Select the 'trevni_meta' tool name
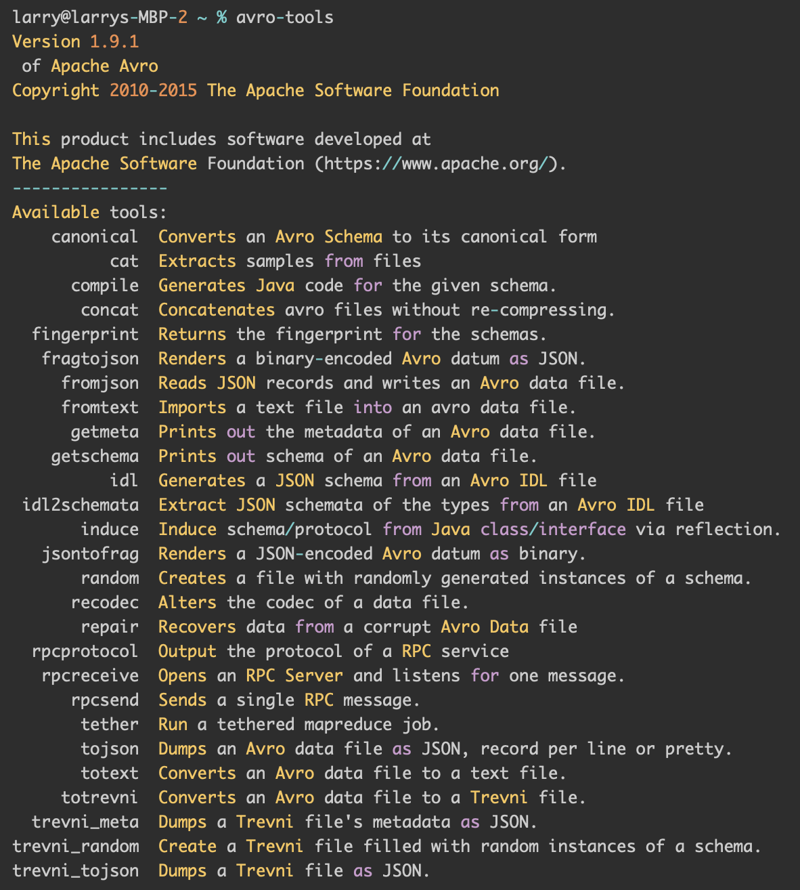Viewport: 800px width, 890px height. (x=85, y=822)
